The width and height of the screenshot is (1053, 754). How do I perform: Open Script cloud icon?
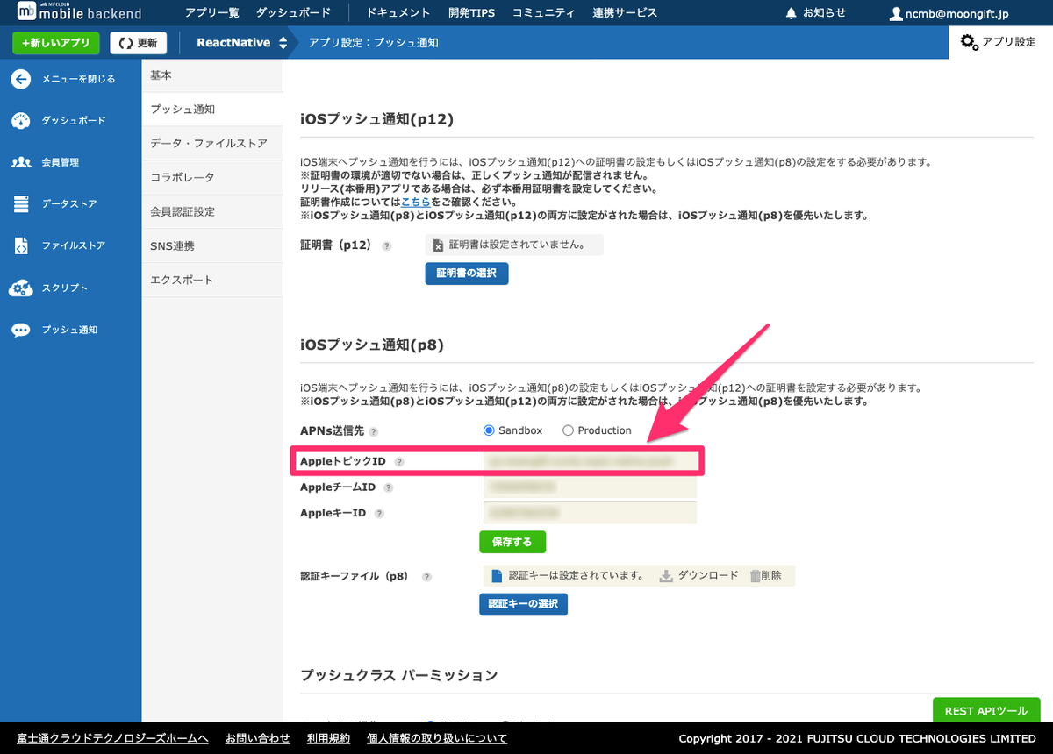point(21,288)
